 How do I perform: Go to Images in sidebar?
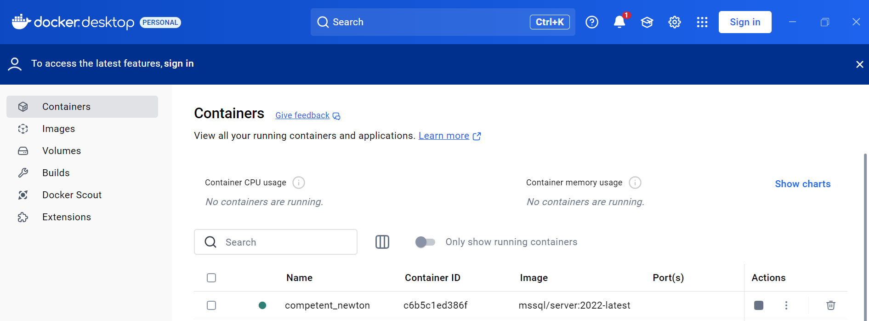click(82, 129)
